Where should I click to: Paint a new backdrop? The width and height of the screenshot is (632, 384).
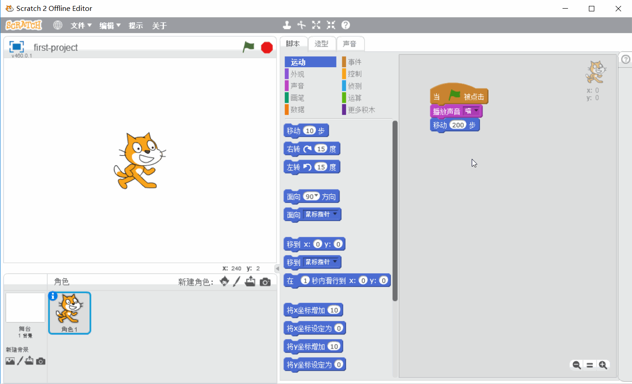pyautogui.click(x=20, y=361)
